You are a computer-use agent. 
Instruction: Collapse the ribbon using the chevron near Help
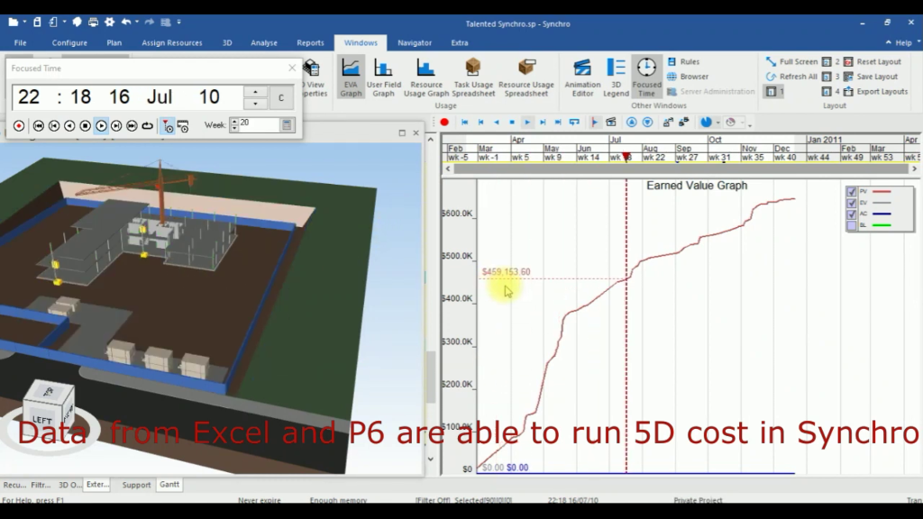[x=888, y=42]
